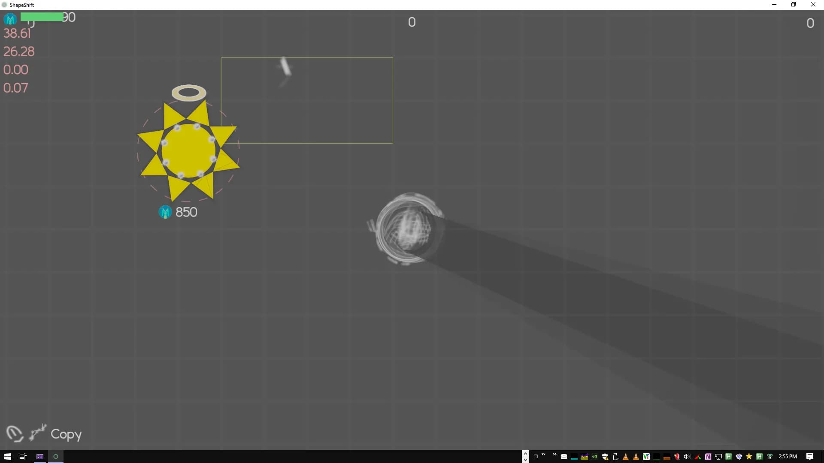Screen dimensions: 824x463
Task: Click the center top score counter
Action: [x=412, y=22]
